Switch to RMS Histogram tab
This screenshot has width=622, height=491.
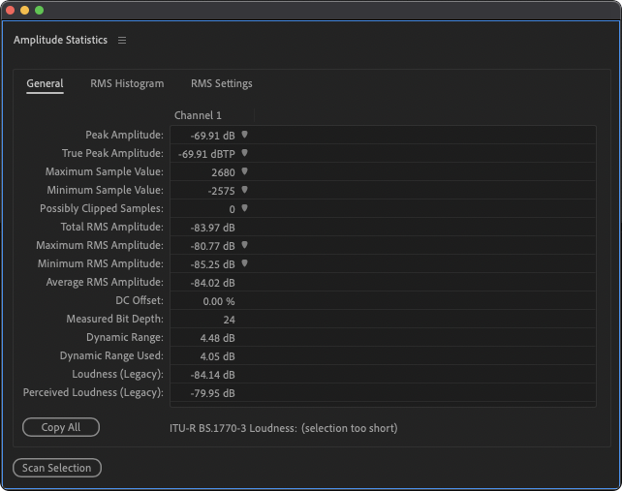127,83
